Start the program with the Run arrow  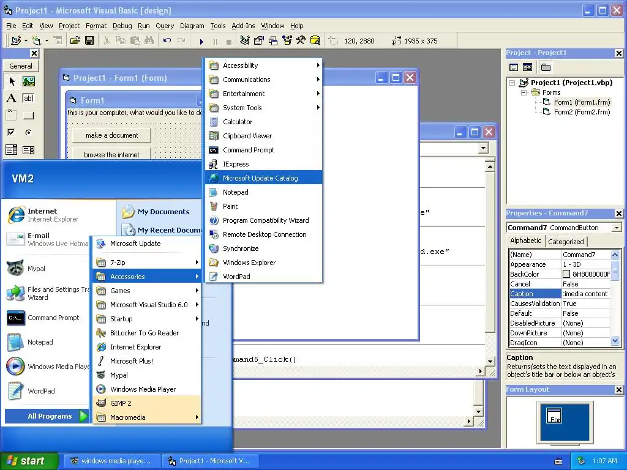coord(201,41)
